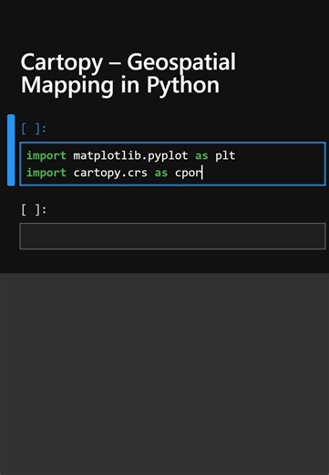This screenshot has width=329, height=475.
Task: Click the 'import cartopy.crs as cpor' line
Action: [x=114, y=173]
